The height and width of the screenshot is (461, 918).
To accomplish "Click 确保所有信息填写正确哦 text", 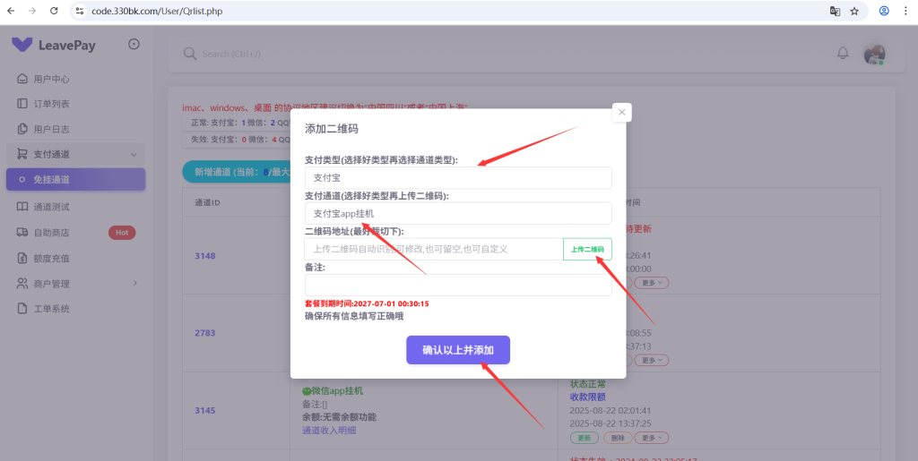I will pyautogui.click(x=354, y=316).
